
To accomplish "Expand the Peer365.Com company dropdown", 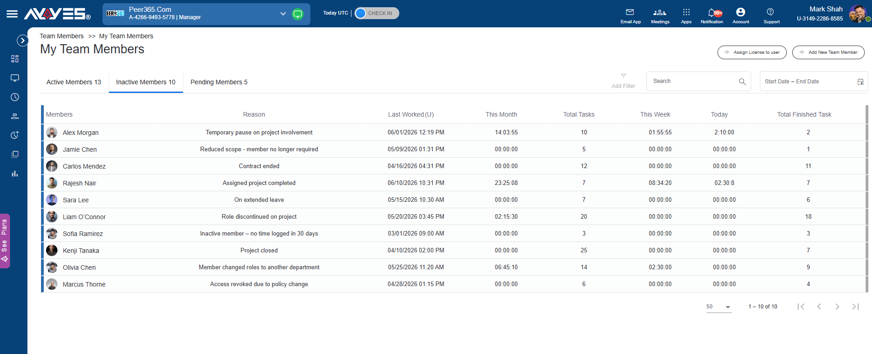I will coord(283,14).
